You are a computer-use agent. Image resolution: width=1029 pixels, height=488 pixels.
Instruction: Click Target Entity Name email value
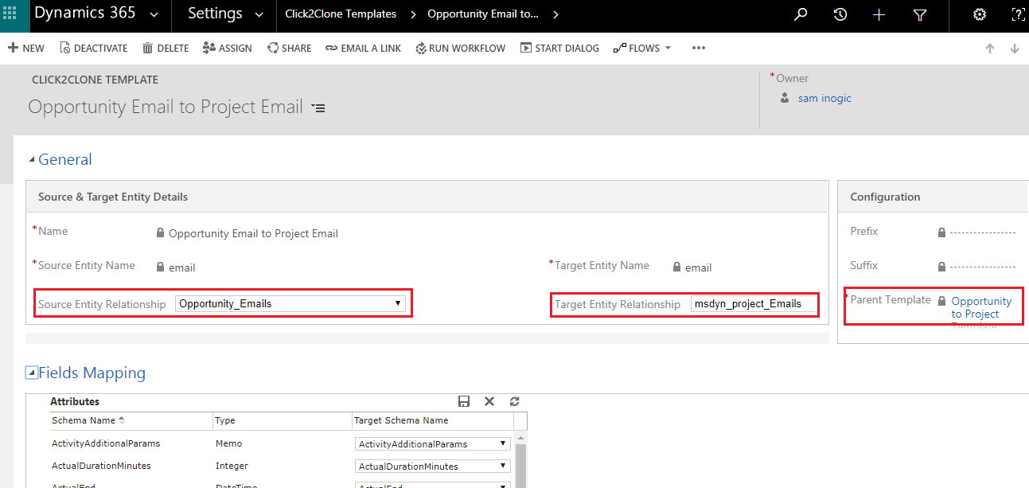coord(698,267)
